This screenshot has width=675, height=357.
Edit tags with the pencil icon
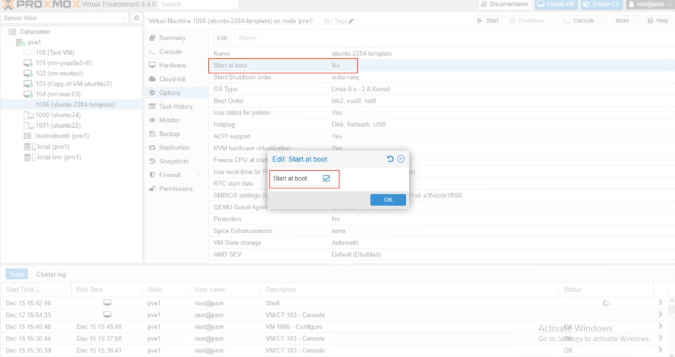click(351, 21)
